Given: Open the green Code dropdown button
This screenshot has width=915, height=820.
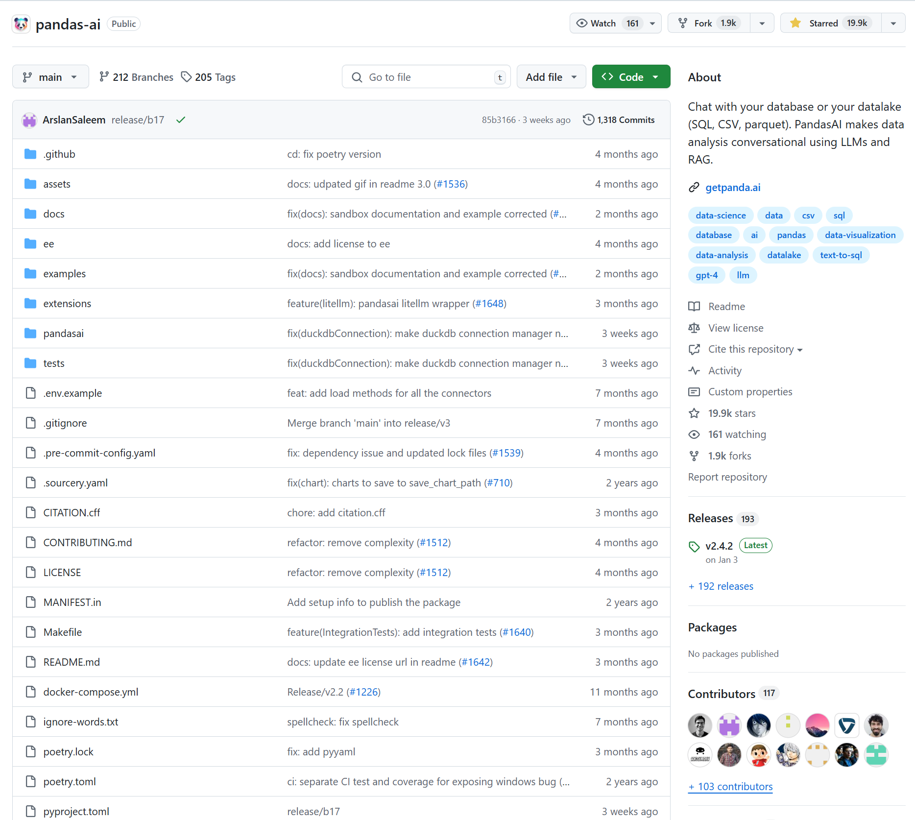Looking at the screenshot, I should tap(631, 77).
